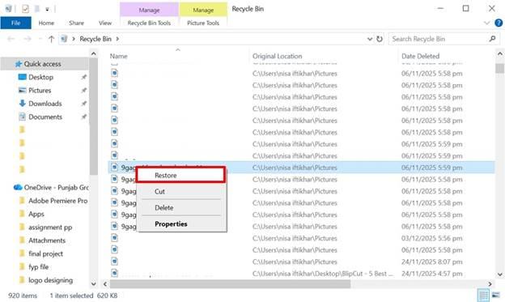Image resolution: width=505 pixels, height=302 pixels.
Task: Select the '24/11/2025 8:07 pm' date cell
Action: [431, 262]
